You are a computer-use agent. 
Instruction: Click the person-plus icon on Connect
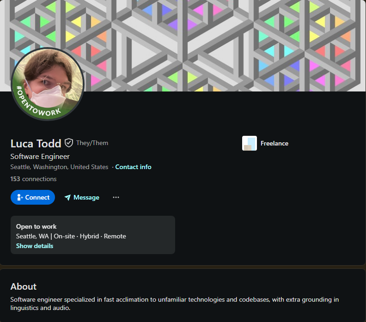[20, 198]
